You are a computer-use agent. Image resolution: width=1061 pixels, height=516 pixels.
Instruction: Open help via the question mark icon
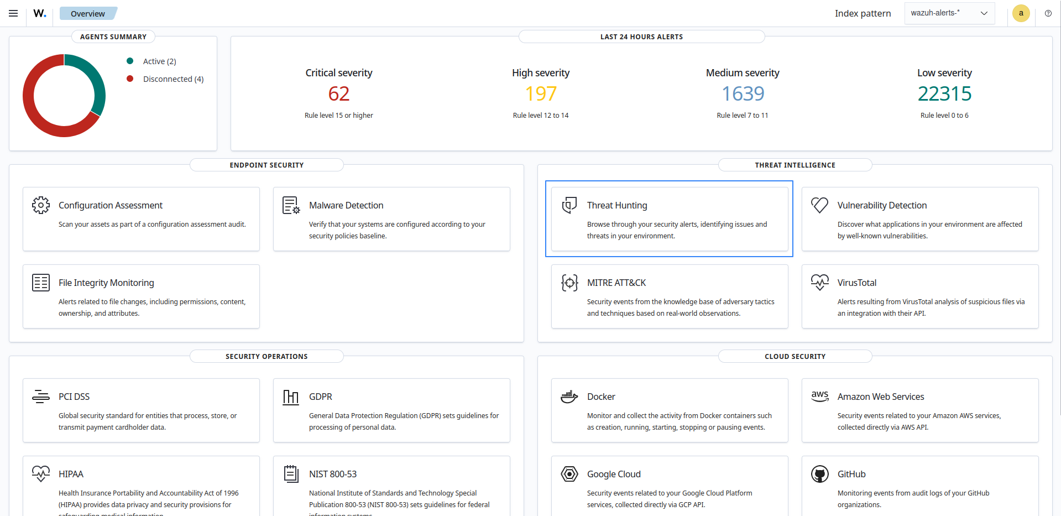(x=1048, y=13)
